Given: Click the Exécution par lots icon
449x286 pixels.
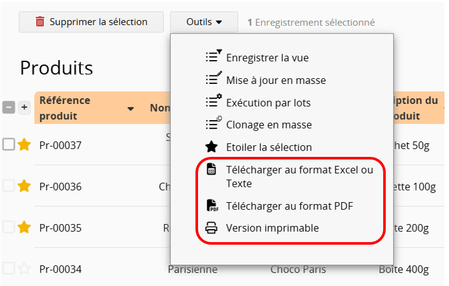Looking at the screenshot, I should [x=213, y=102].
